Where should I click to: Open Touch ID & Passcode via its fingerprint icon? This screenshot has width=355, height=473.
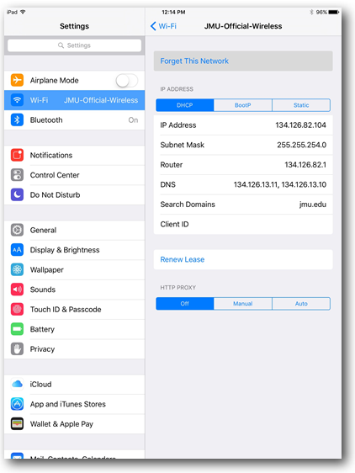click(17, 309)
